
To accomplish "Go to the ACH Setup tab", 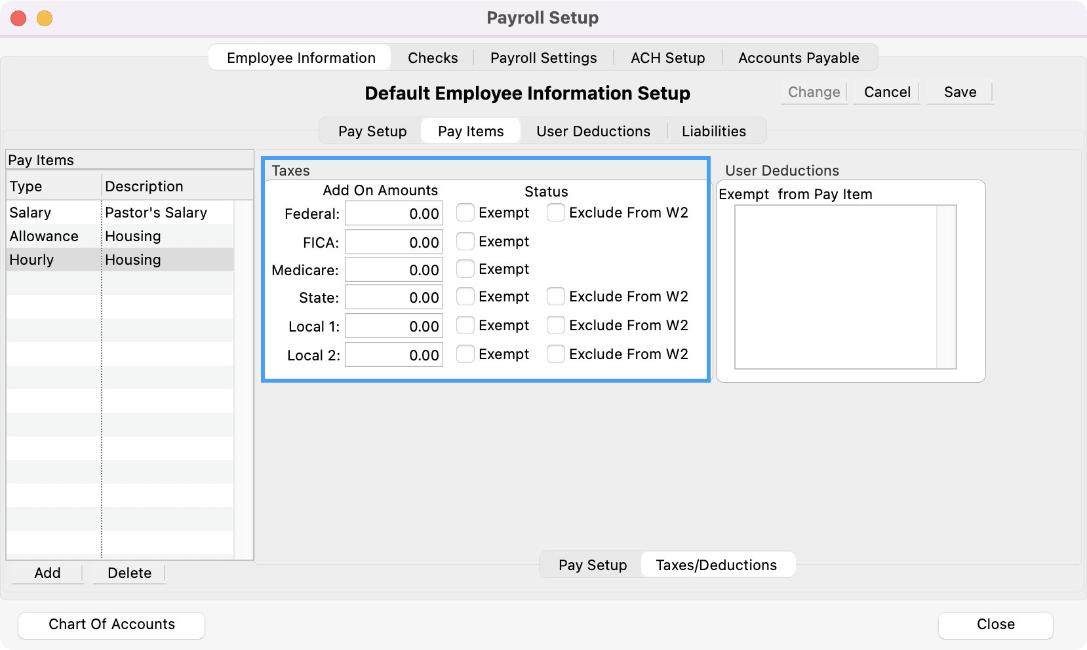I will tap(667, 58).
